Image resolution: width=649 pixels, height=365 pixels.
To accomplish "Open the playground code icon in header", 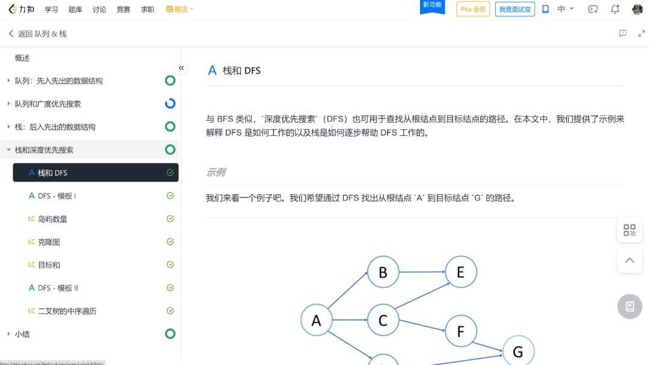I will point(593,9).
